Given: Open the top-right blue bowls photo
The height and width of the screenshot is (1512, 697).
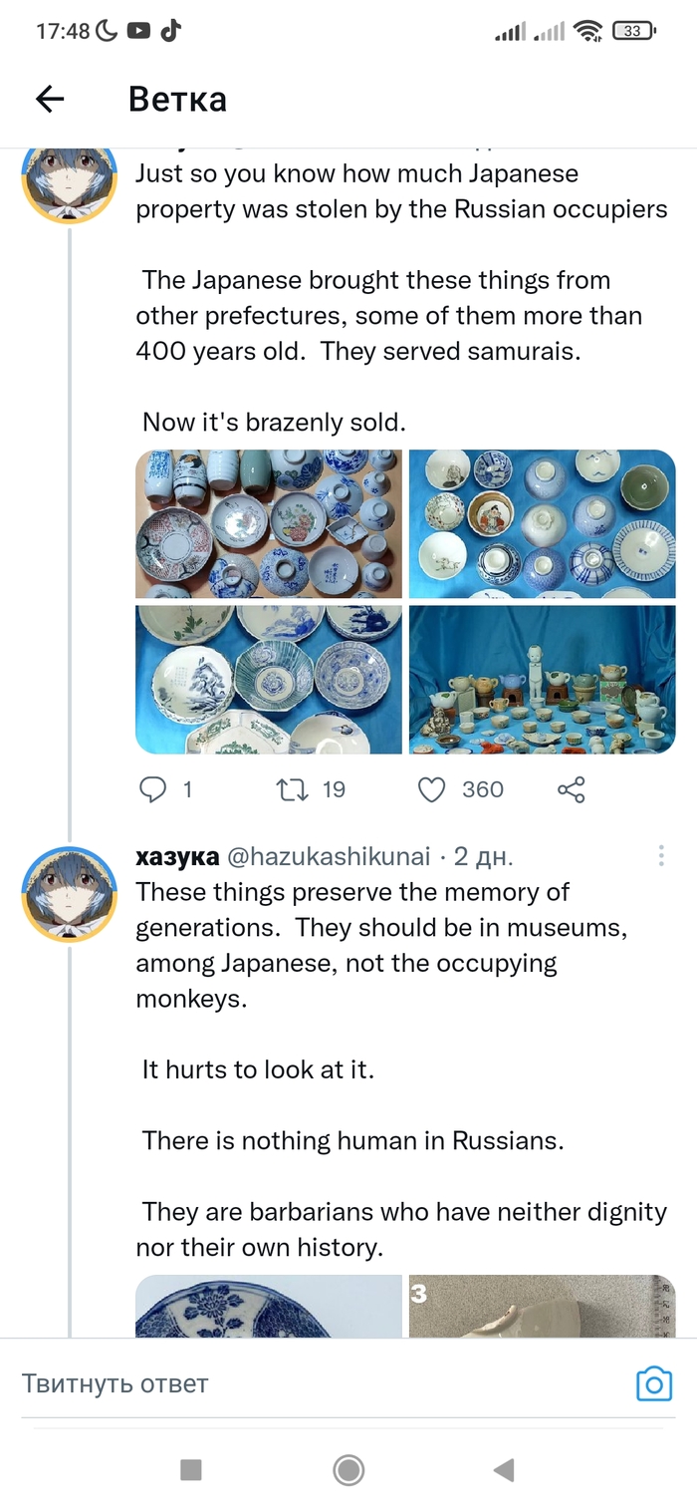Looking at the screenshot, I should tap(542, 524).
